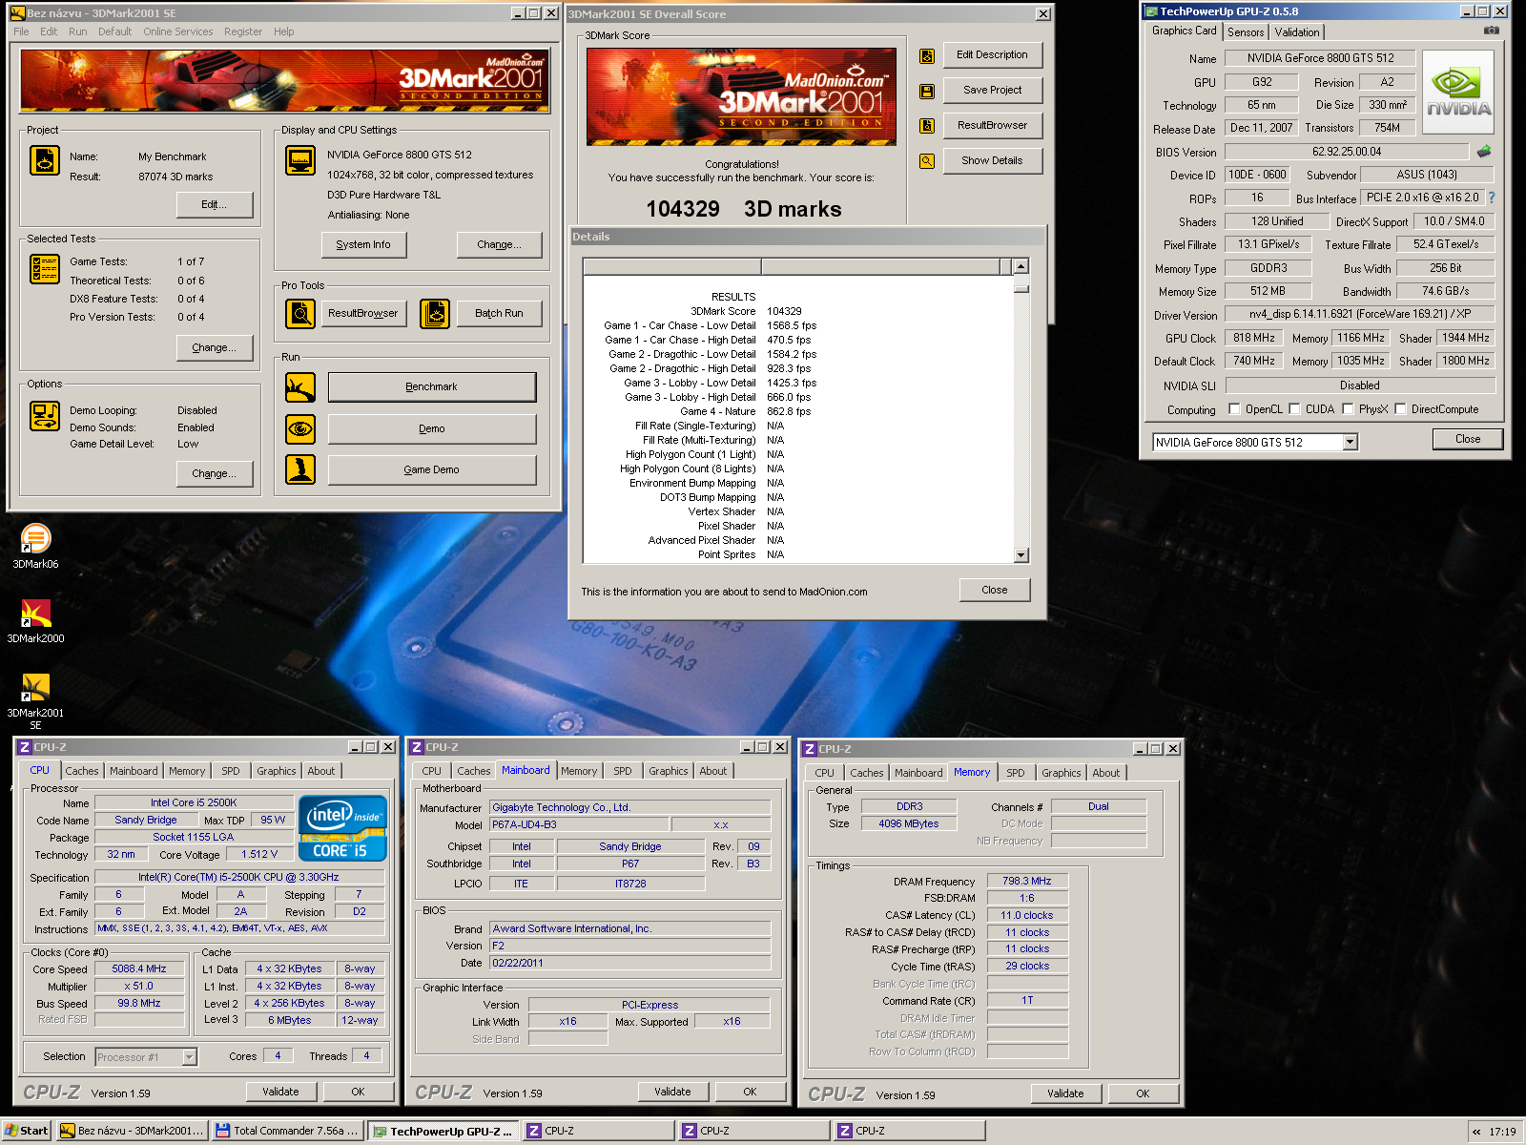This screenshot has height=1145, width=1526.
Task: Click the Game Demo icon
Action: click(300, 469)
